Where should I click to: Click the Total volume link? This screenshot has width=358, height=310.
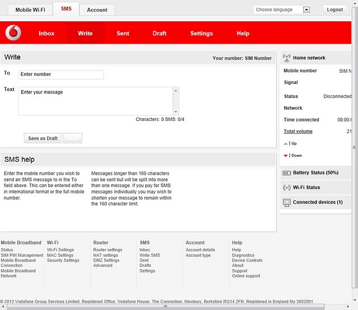[x=298, y=131]
